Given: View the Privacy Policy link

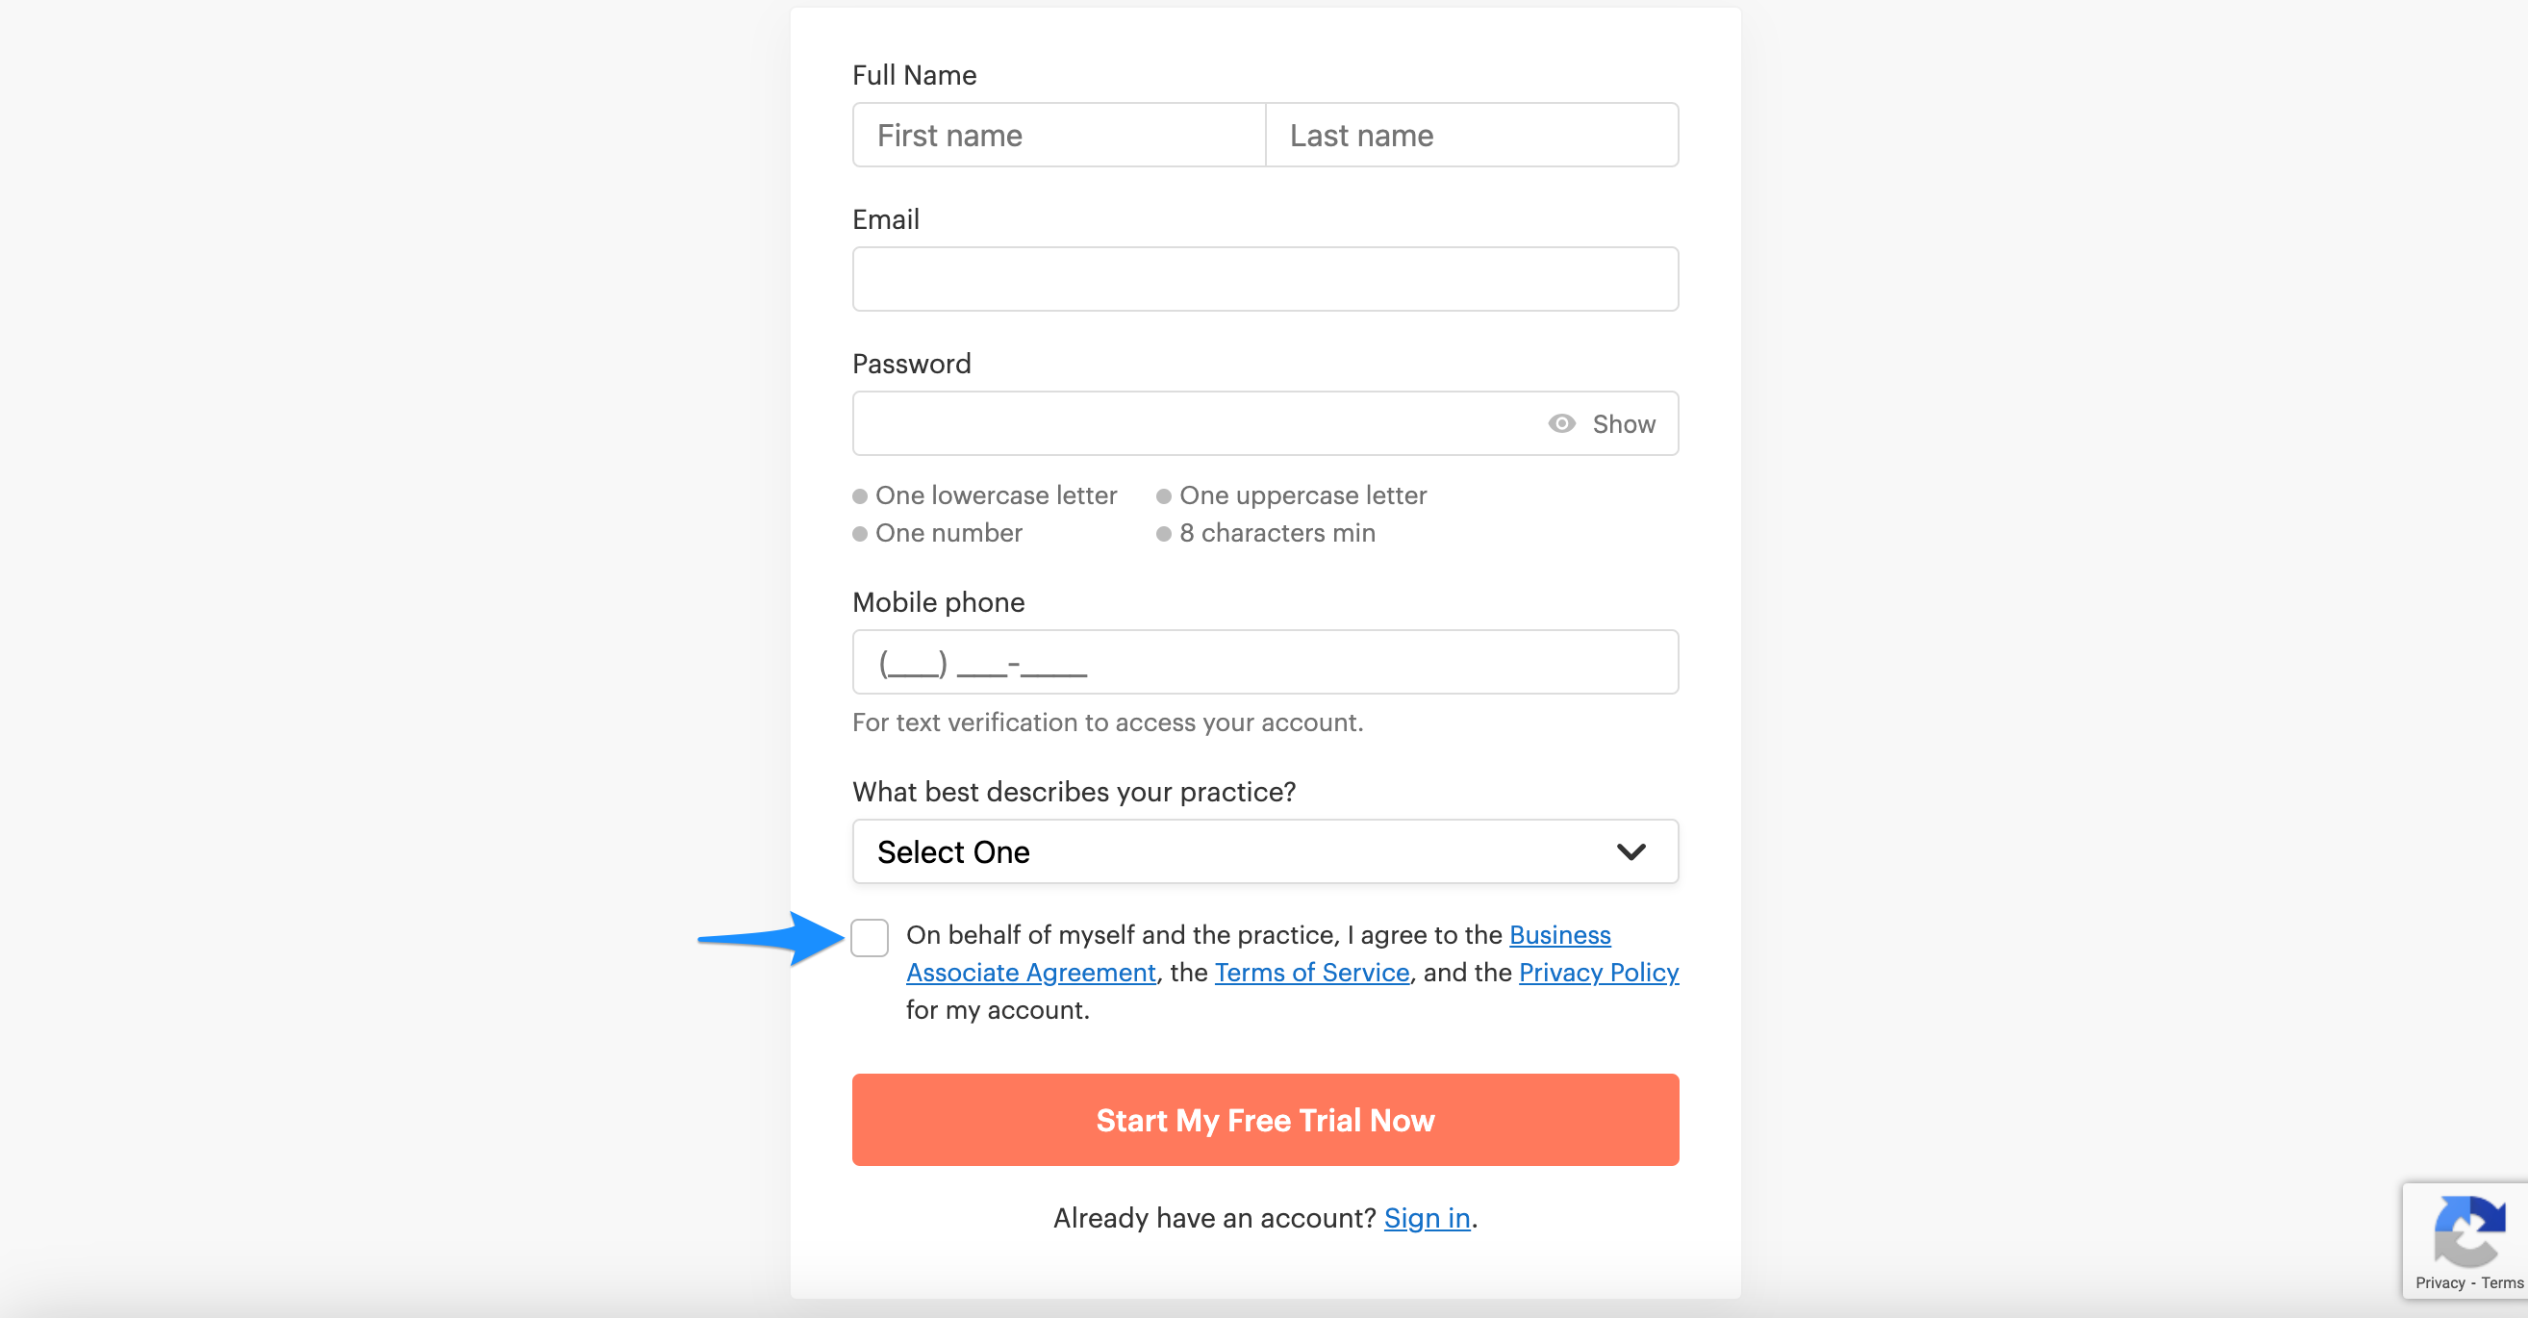Looking at the screenshot, I should coord(1598,973).
